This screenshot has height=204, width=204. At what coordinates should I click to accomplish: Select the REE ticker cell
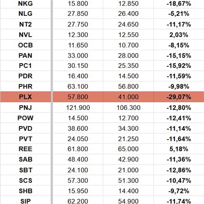point(26,149)
